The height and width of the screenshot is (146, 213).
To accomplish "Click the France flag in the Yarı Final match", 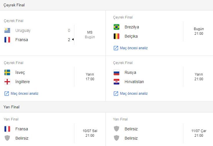I will (7, 129).
